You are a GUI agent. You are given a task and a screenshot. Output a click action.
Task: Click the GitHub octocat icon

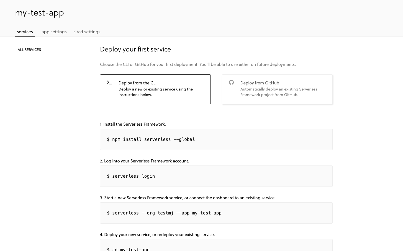pyautogui.click(x=231, y=82)
